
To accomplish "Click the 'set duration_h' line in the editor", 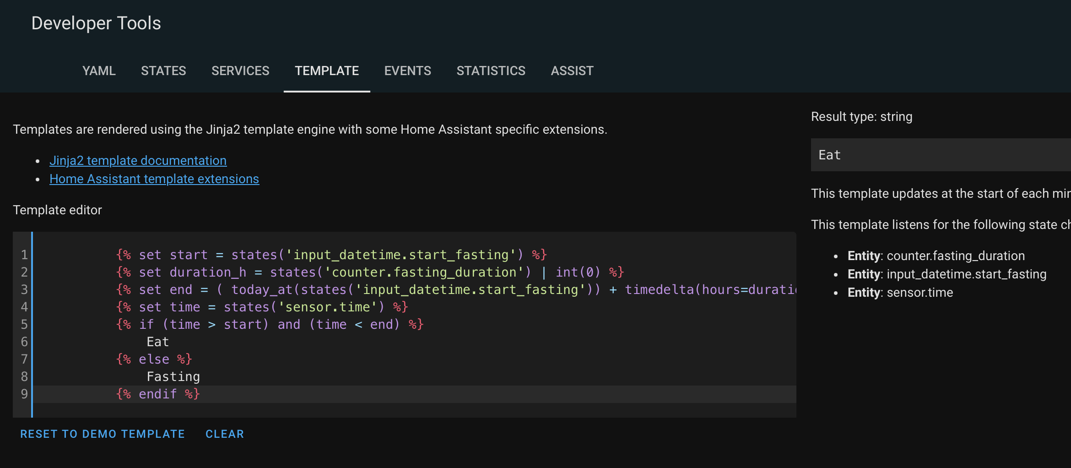I will (x=370, y=272).
